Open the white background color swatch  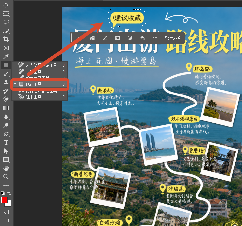coord(9,204)
